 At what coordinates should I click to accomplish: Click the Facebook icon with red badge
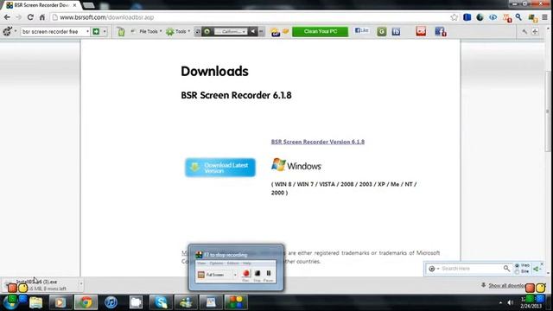[x=440, y=31]
